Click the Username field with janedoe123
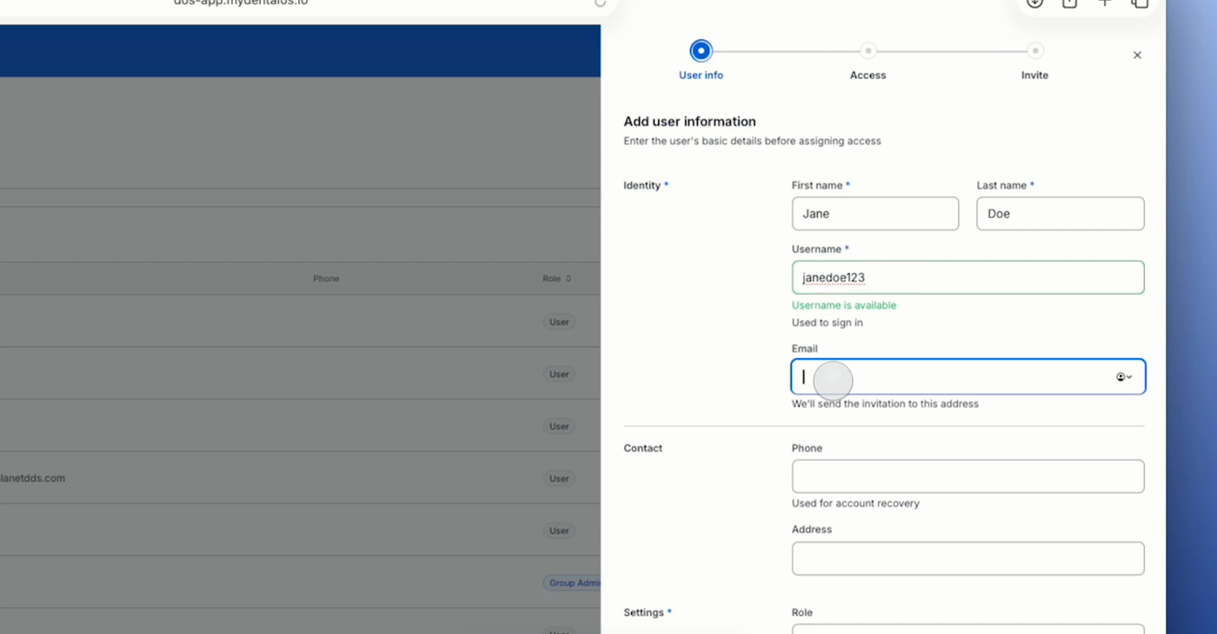 968,277
